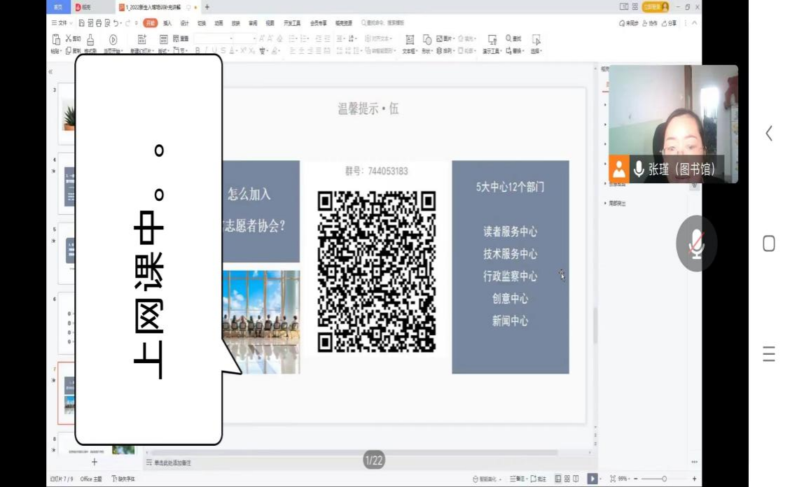Click the Print Preview icon
Screen dimensions: 790x487
point(107,23)
